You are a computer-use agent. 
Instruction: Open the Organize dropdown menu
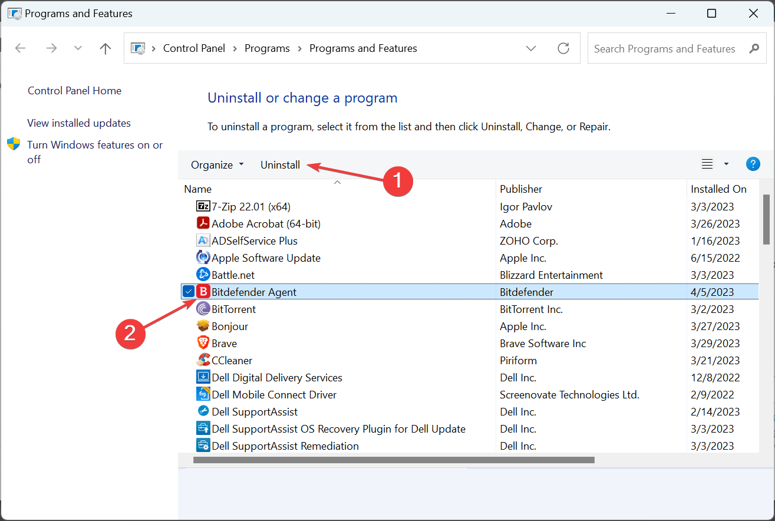pyautogui.click(x=217, y=165)
